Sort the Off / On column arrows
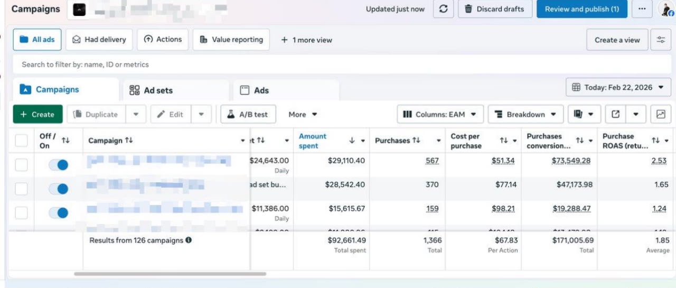Viewport: 676px width, 288px height. [65, 141]
